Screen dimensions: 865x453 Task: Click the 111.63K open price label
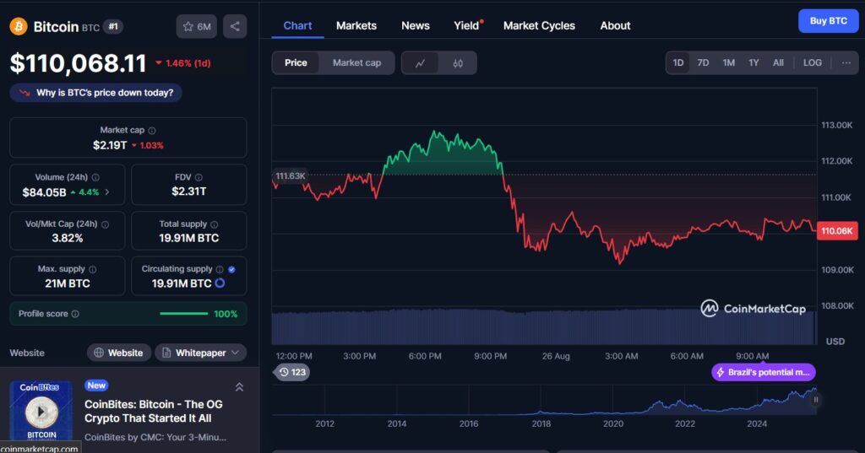pos(291,175)
